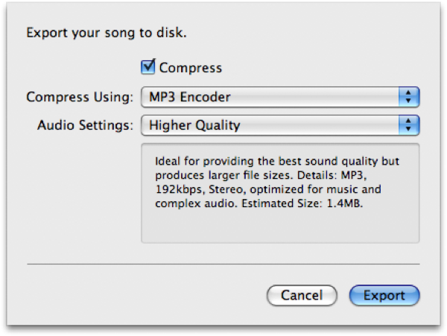Click the Compress checkbox label text
447x336 pixels.
(191, 68)
